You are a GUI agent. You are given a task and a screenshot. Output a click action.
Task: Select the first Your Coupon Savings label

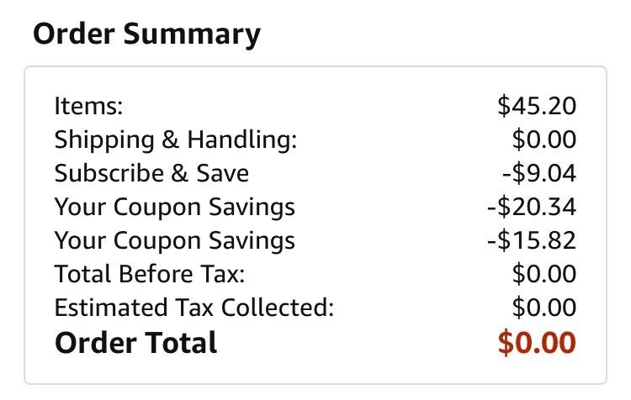pos(175,208)
